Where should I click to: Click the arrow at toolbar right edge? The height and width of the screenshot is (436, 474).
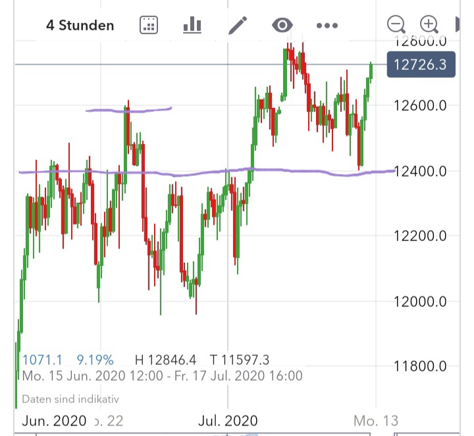click(458, 25)
